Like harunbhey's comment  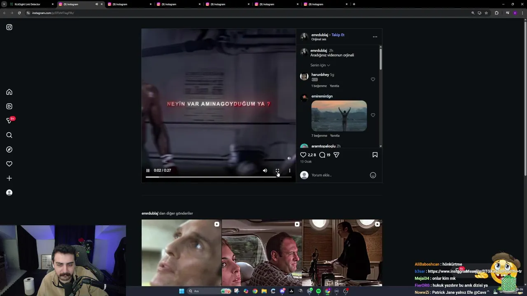point(373,79)
